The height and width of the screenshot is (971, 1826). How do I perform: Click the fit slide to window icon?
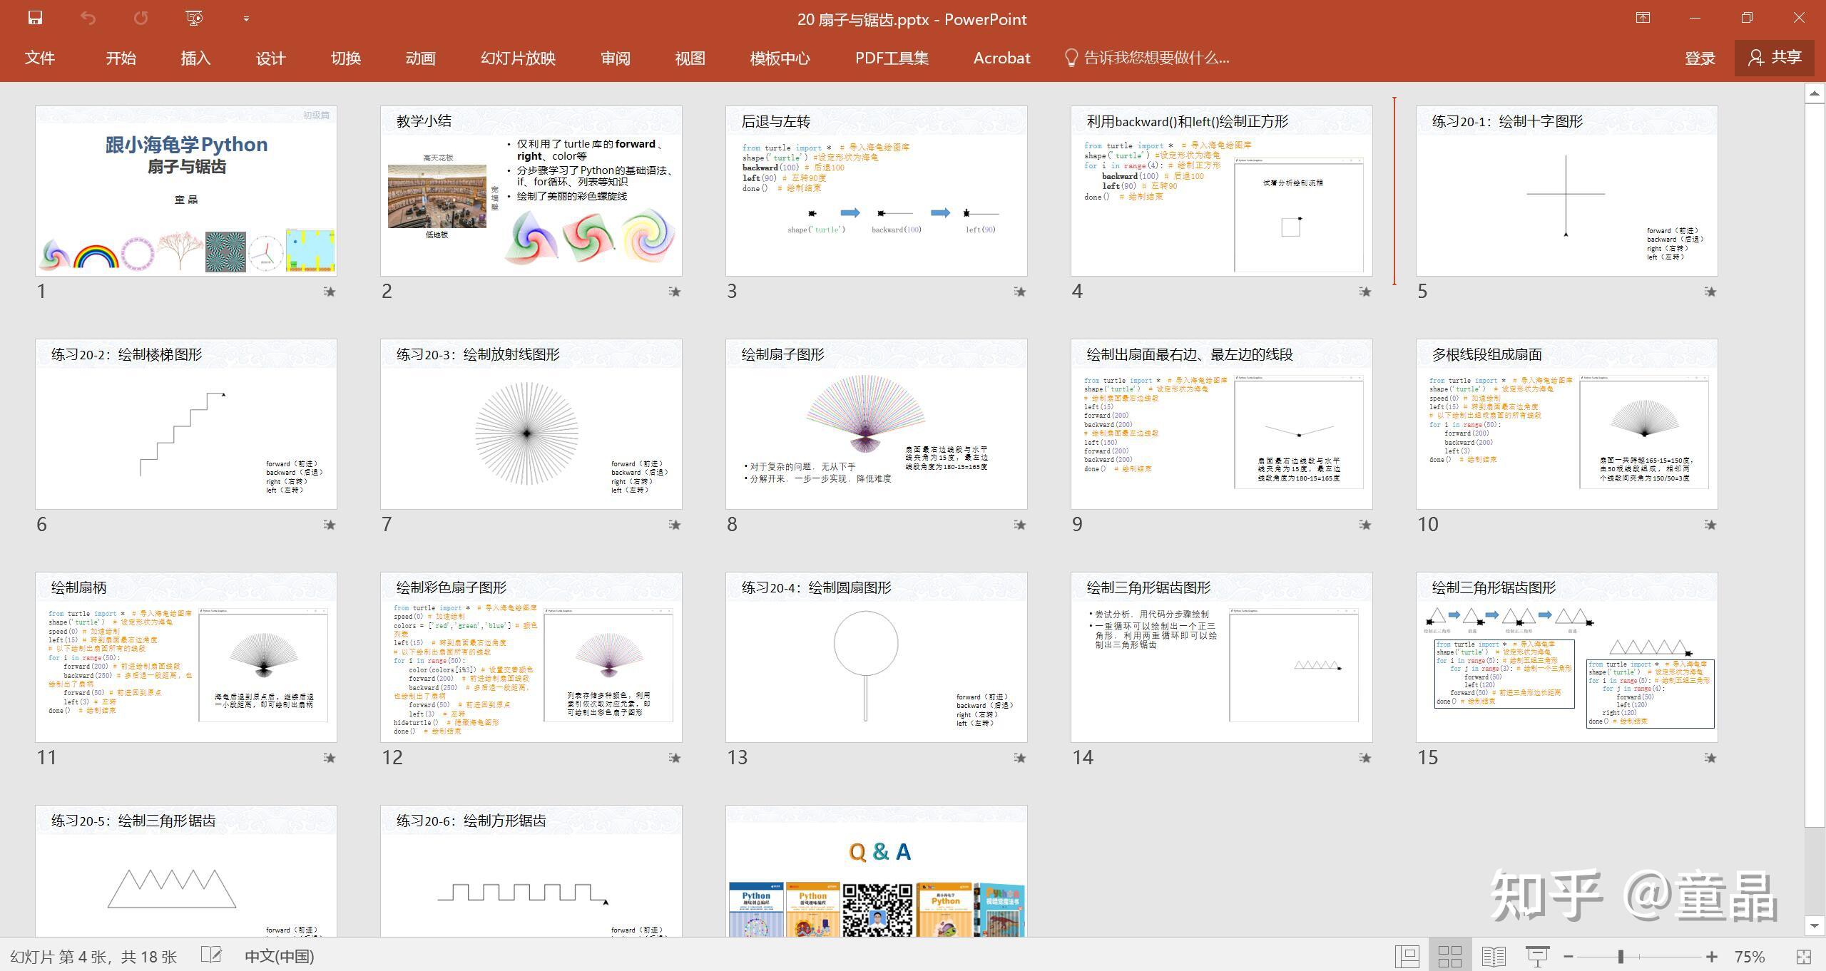[x=1803, y=956]
